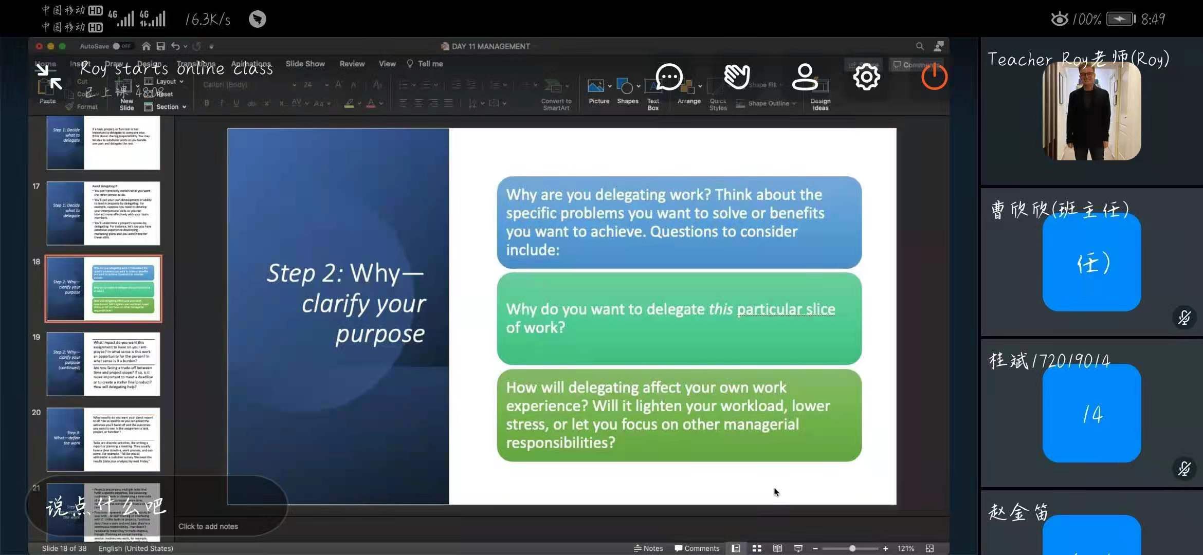Viewport: 1203px width, 555px height.
Task: Click the exit fullscreen arrows icon
Action: pos(49,77)
